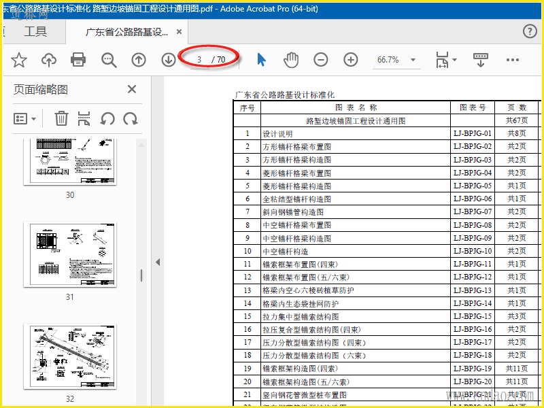Screen dimensions: 544x408
Task: Click the current page number field
Action: pyautogui.click(x=199, y=60)
